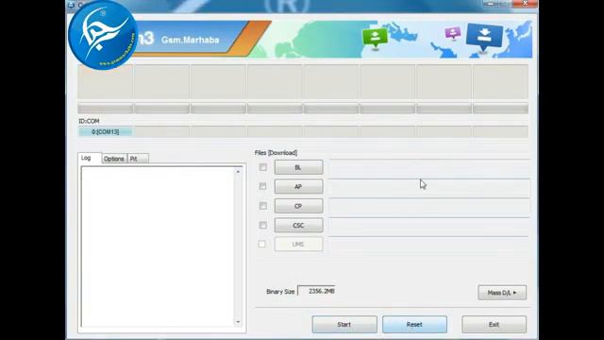Click the AP file path field
The image size is (604, 340).
click(x=428, y=188)
